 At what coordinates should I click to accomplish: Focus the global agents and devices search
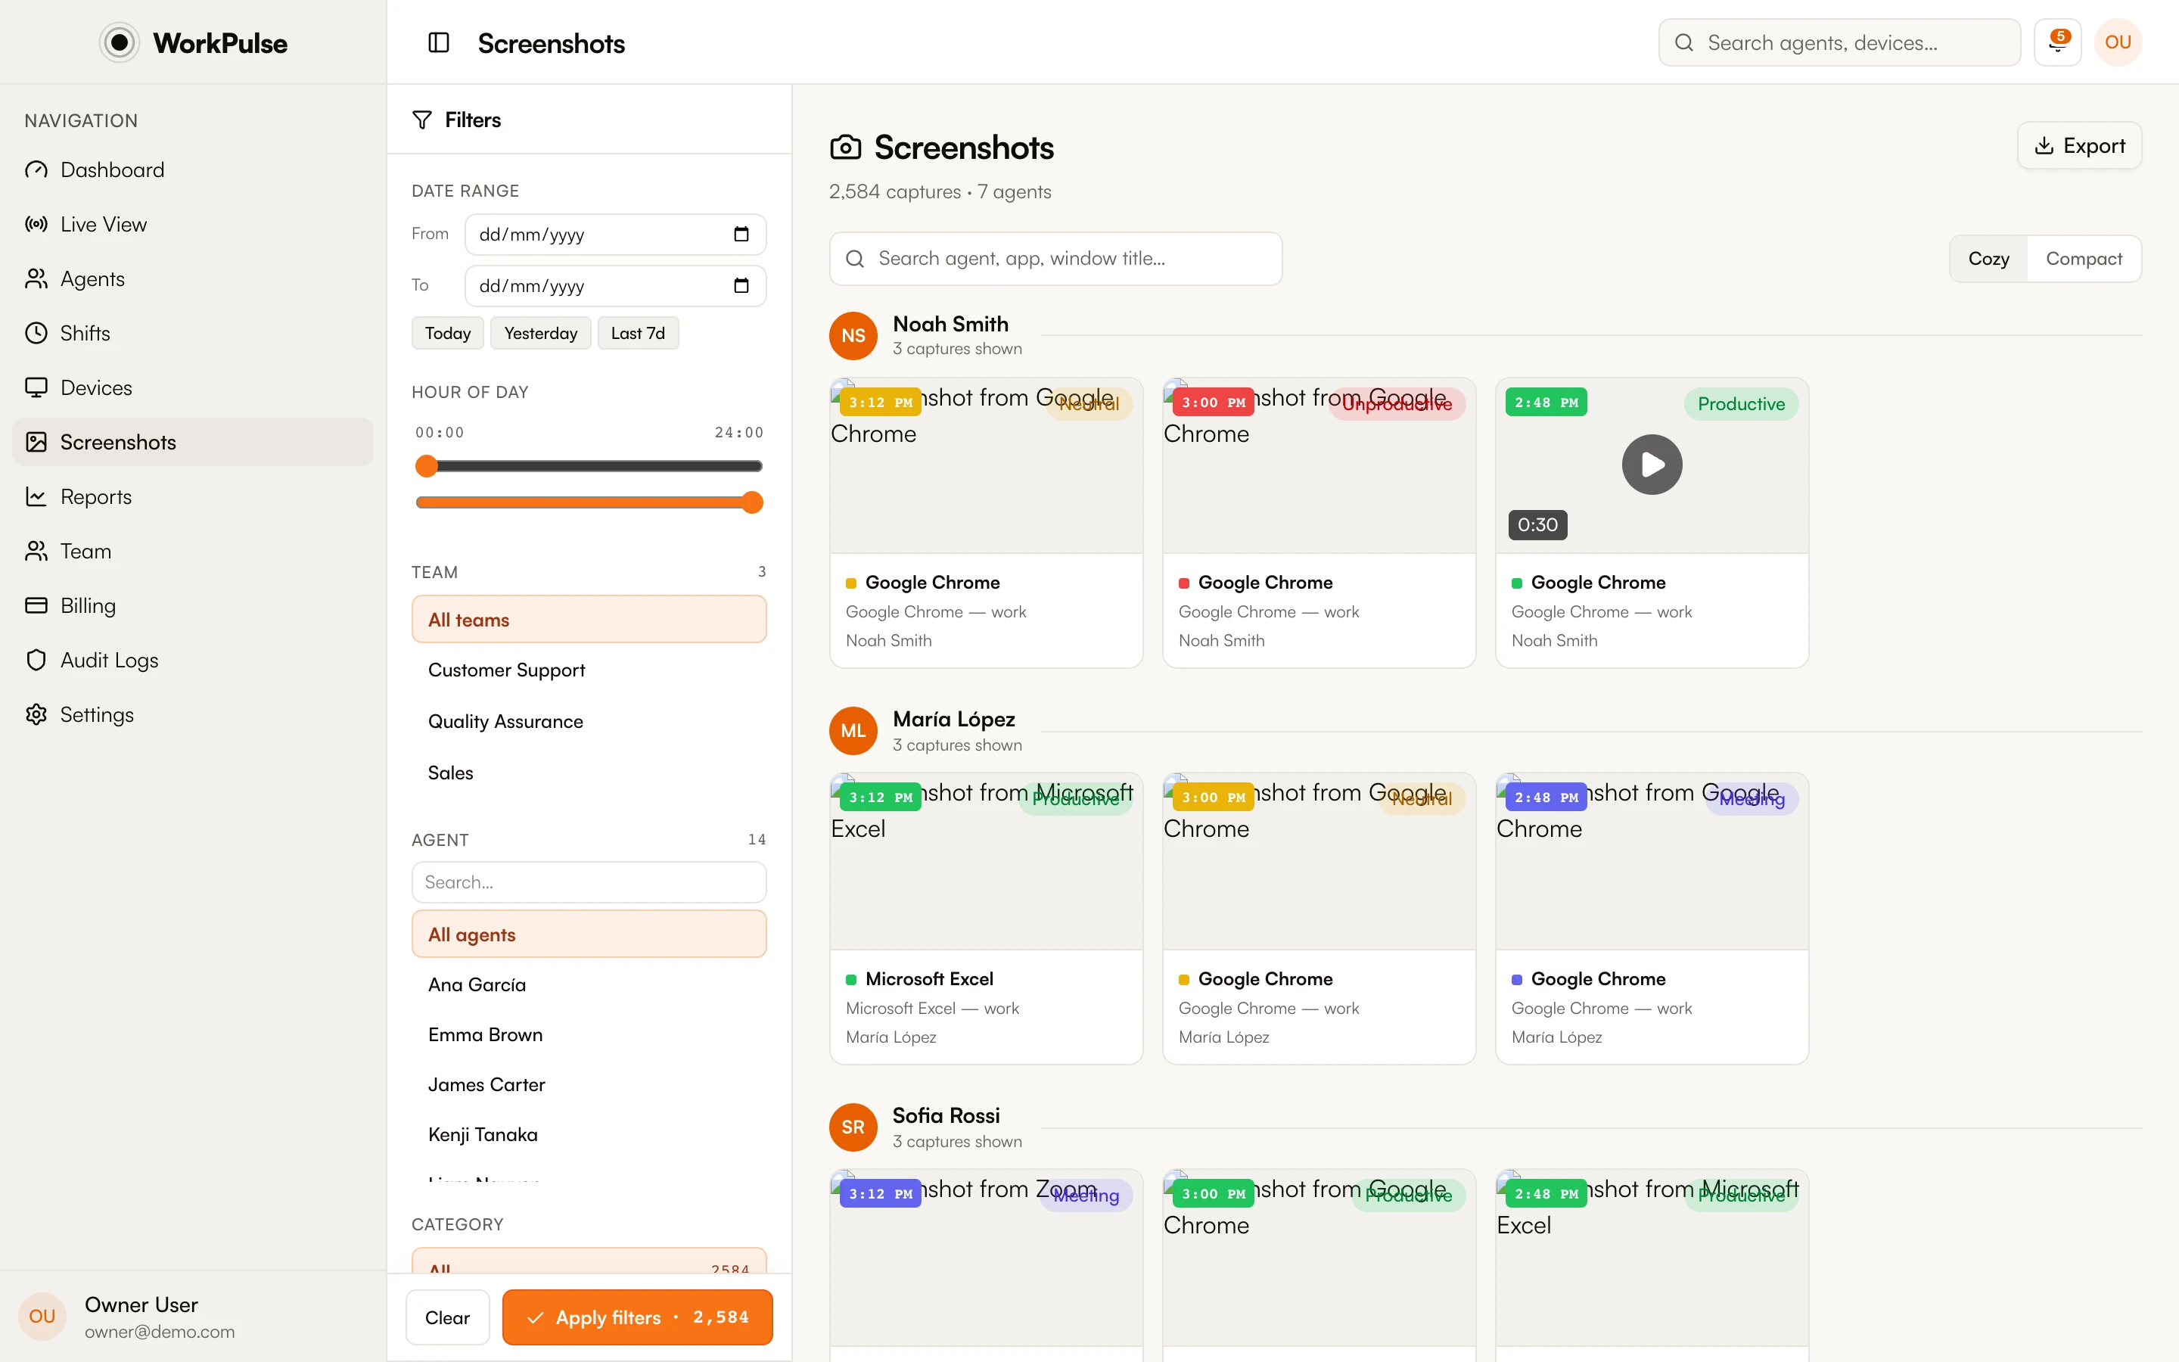click(1839, 42)
